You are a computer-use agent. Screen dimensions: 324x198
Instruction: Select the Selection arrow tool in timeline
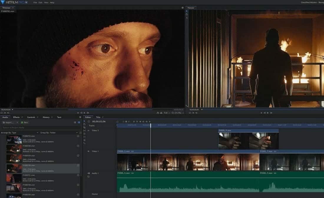point(84,122)
